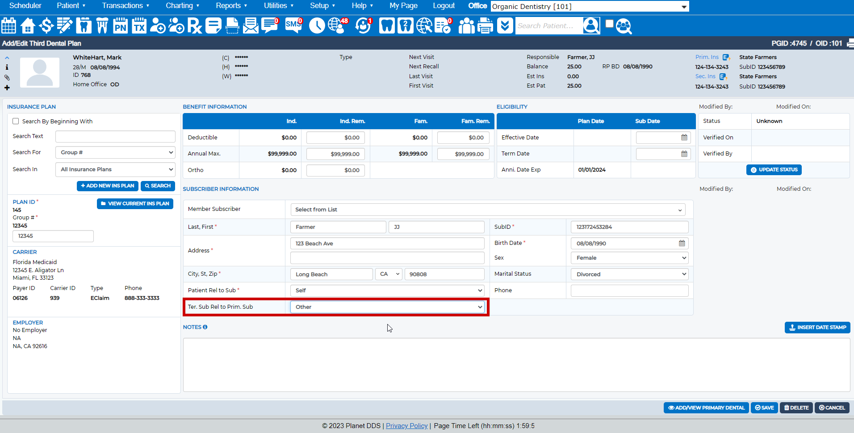Click the printer icon in toolbar
This screenshot has height=433, width=854.
click(485, 25)
